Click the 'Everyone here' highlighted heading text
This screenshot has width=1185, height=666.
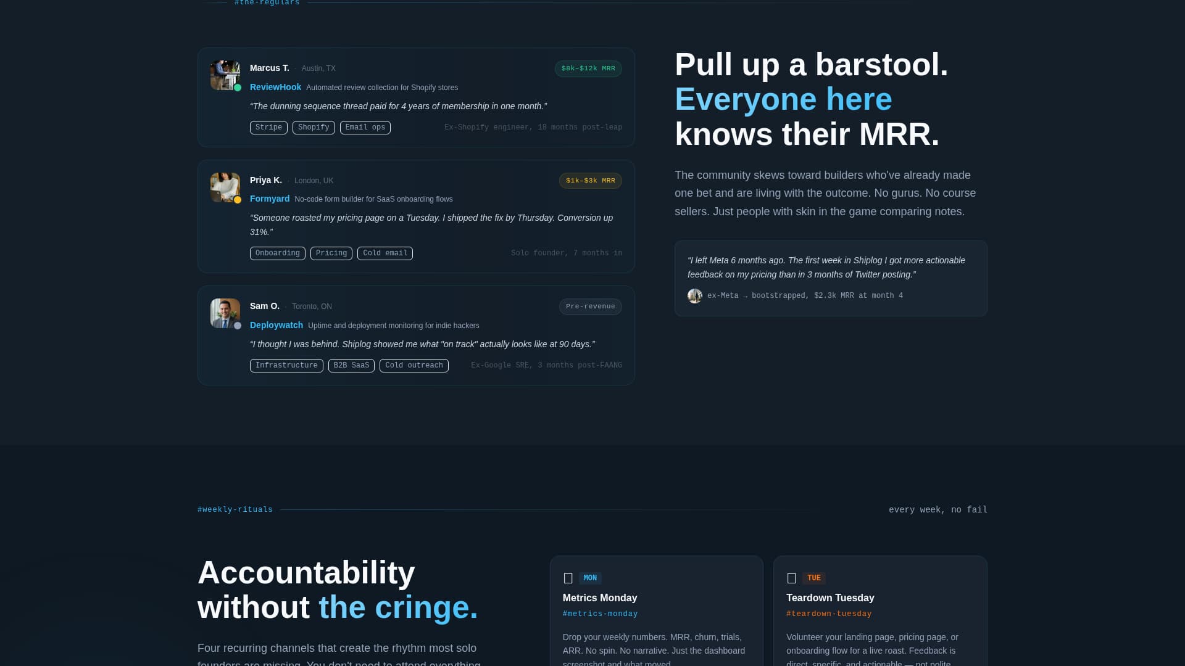click(783, 99)
